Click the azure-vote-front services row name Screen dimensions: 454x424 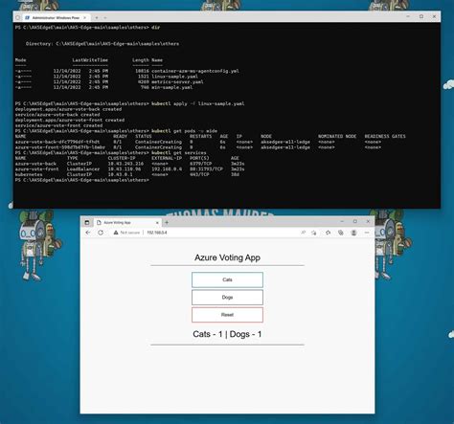(37, 169)
